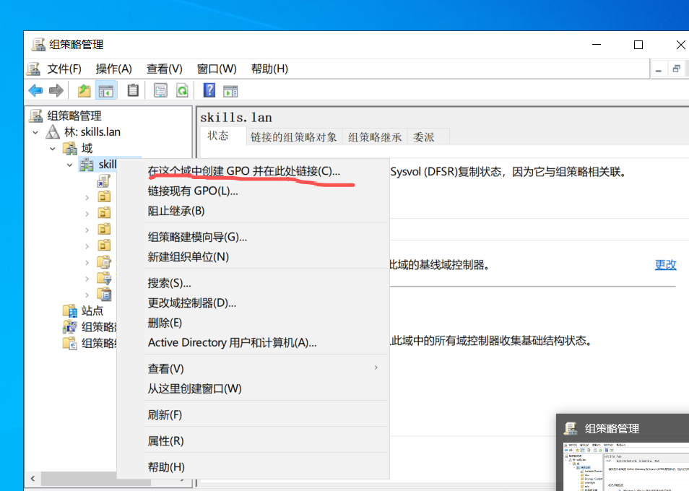The width and height of the screenshot is (689, 491).
Task: Click the 更改 link on the right
Action: point(665,264)
